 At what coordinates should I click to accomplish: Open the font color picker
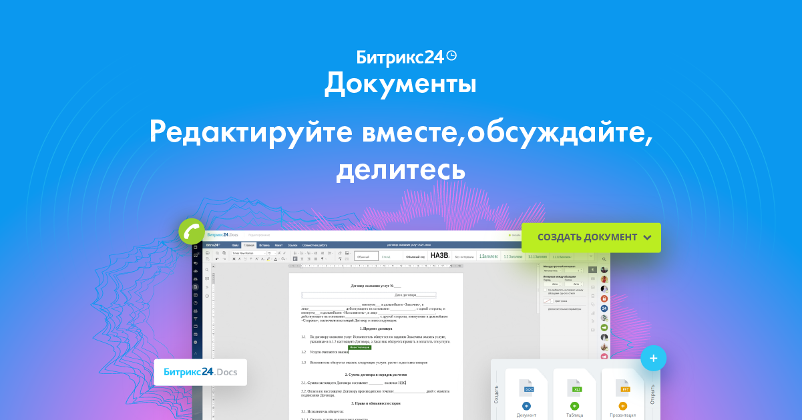[276, 259]
